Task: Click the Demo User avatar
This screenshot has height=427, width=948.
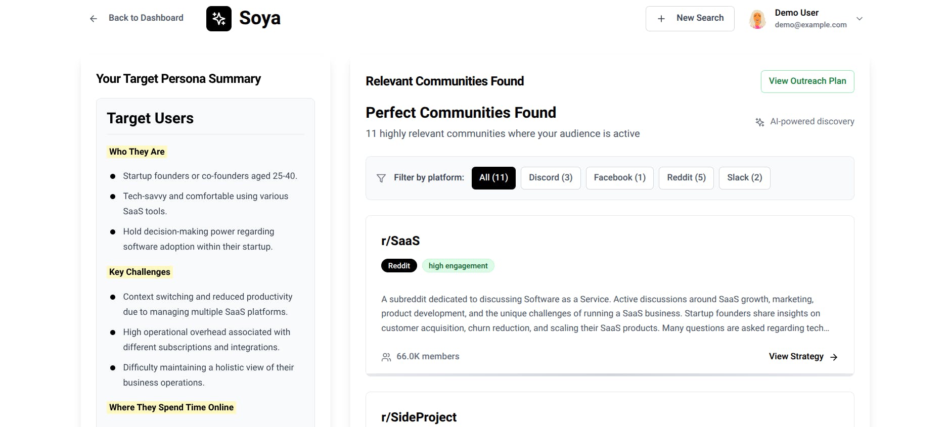Action: (x=757, y=19)
